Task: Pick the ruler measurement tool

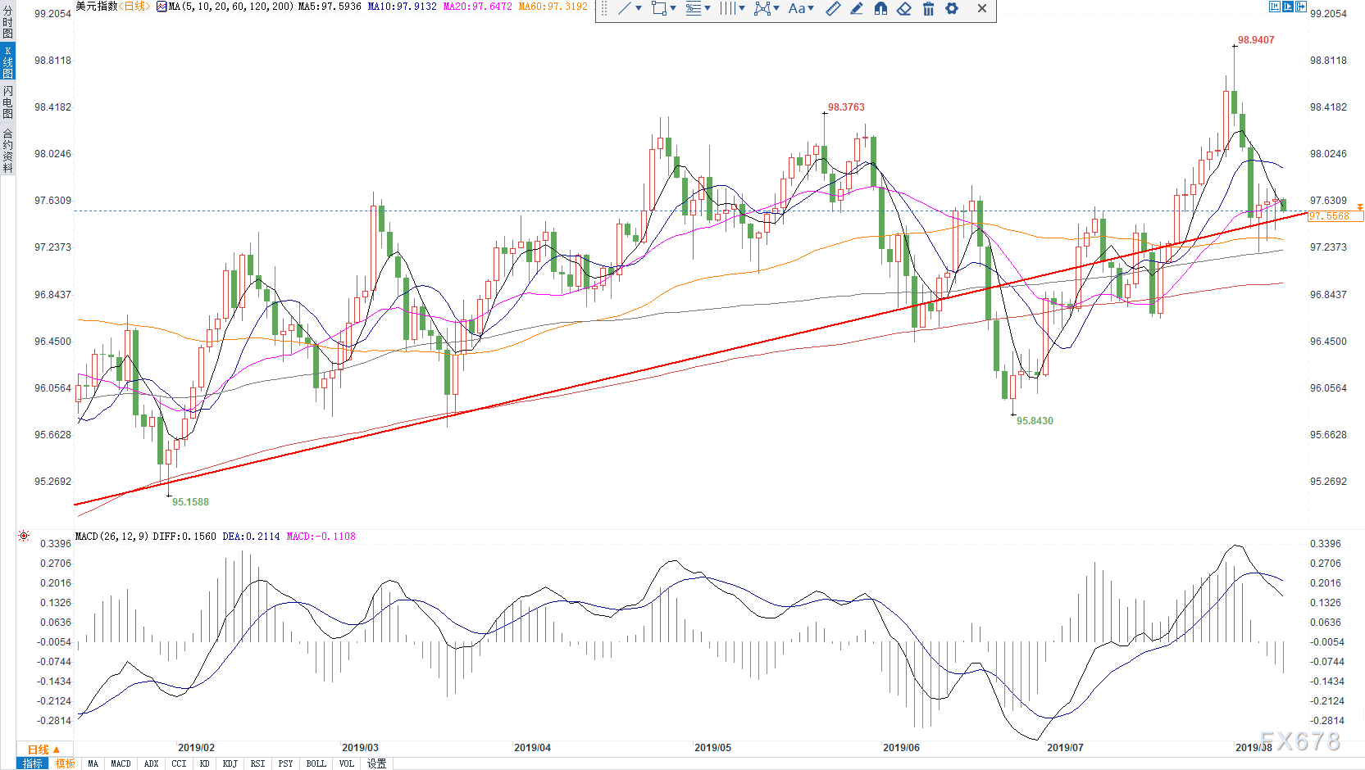Action: pyautogui.click(x=833, y=8)
